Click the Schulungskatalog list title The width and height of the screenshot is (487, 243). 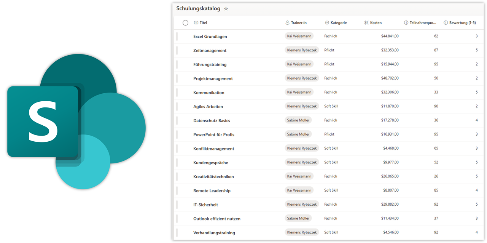click(x=198, y=8)
